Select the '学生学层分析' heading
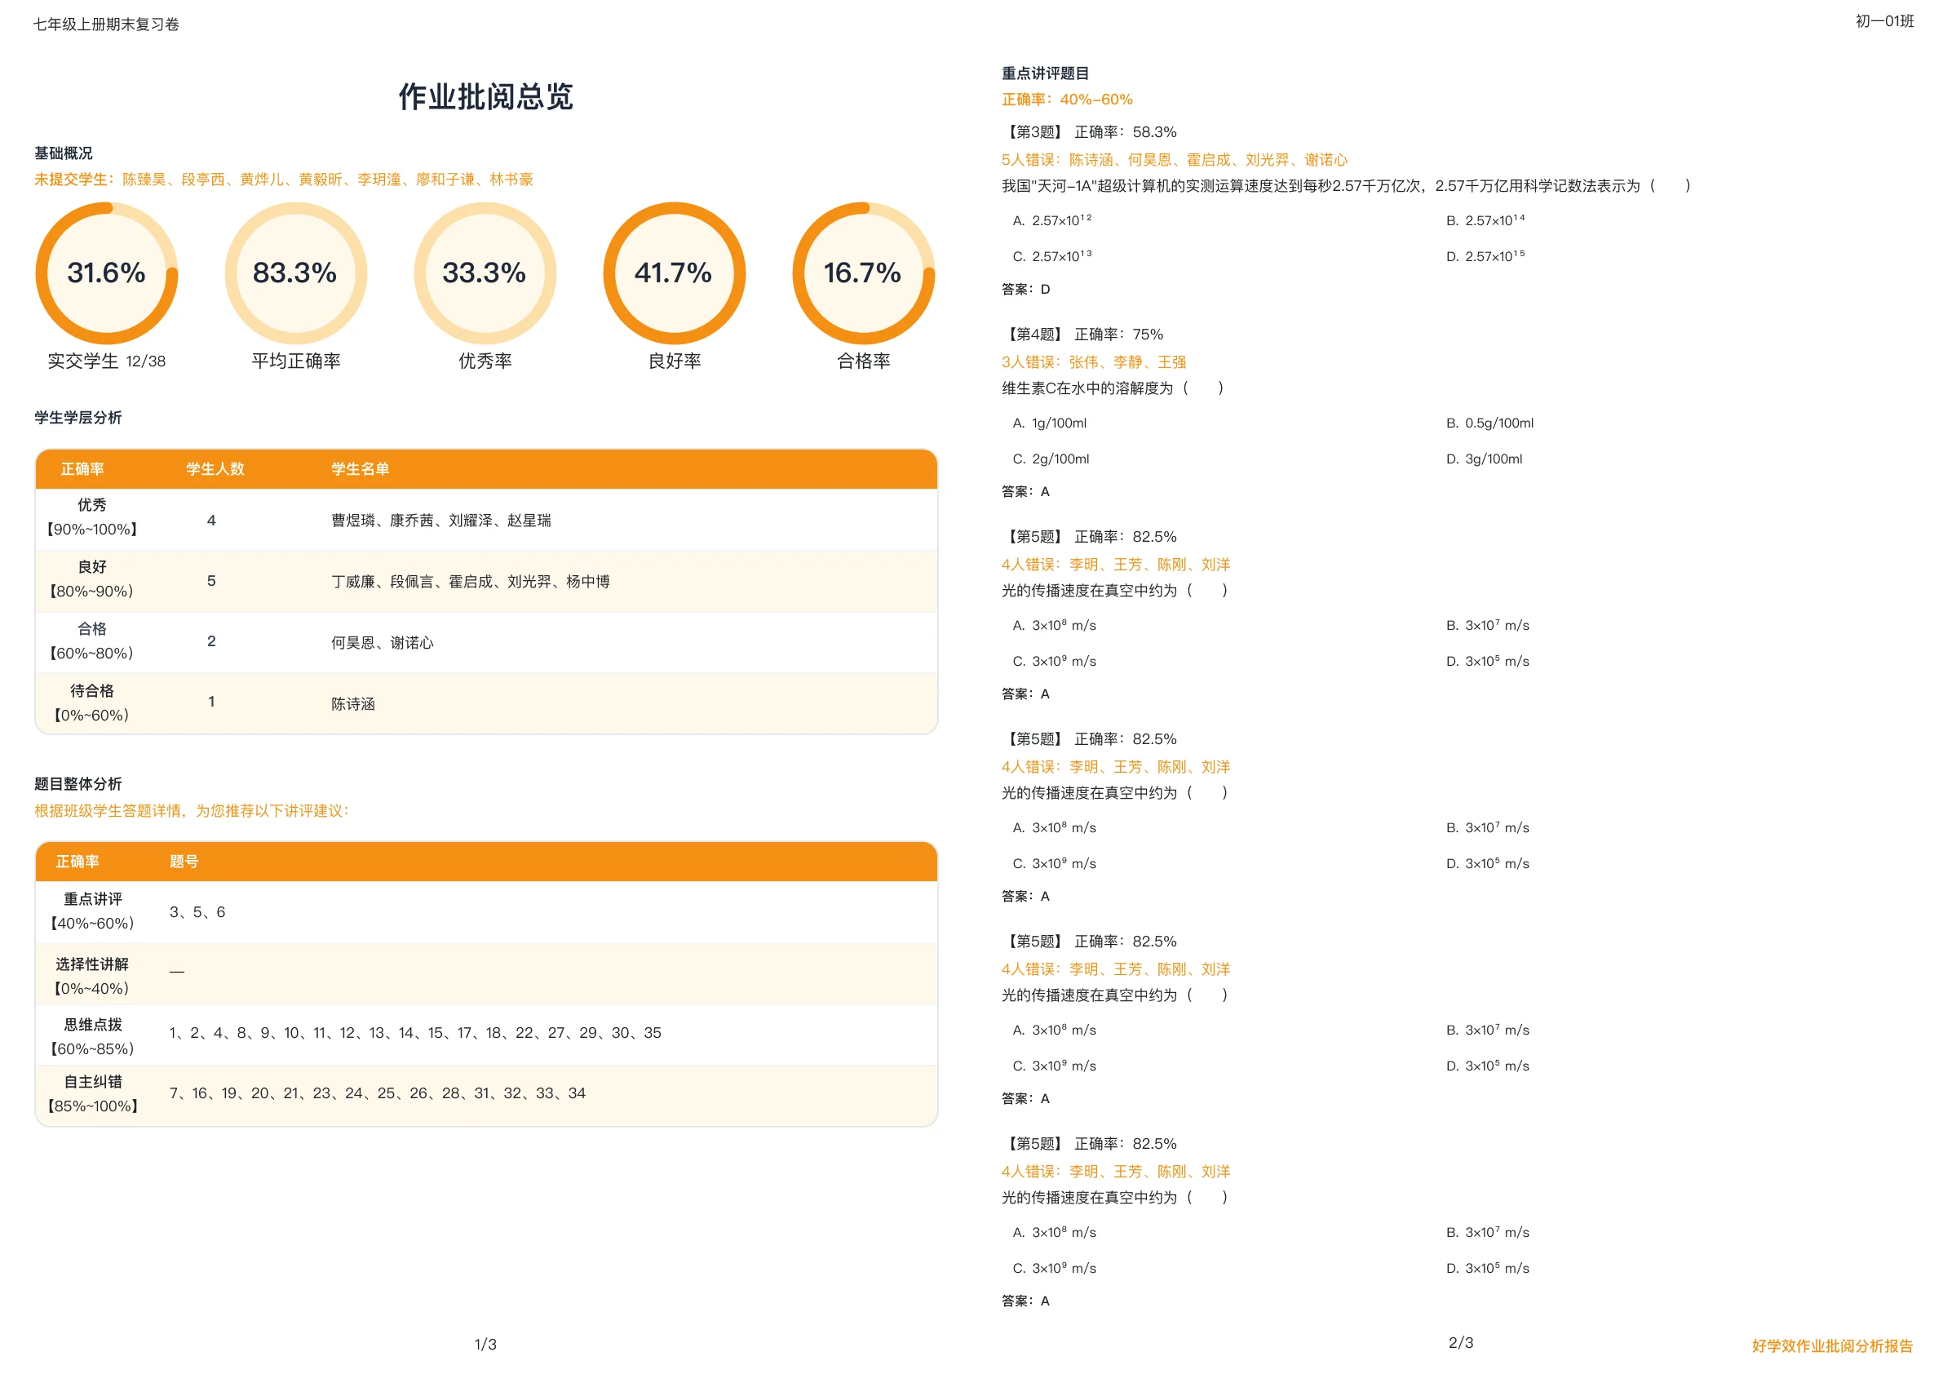Screen dimensions: 1943x1374 tap(77, 419)
